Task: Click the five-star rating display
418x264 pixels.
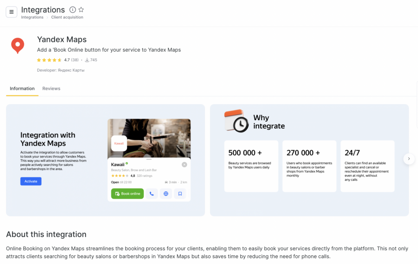Action: click(49, 60)
